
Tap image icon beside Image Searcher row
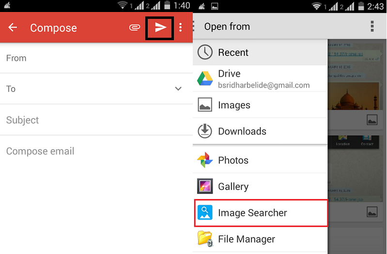pyautogui.click(x=372, y=212)
